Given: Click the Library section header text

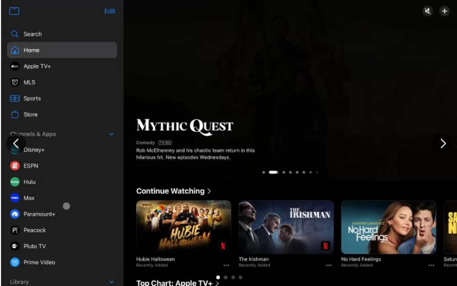Looking at the screenshot, I should pyautogui.click(x=19, y=282).
